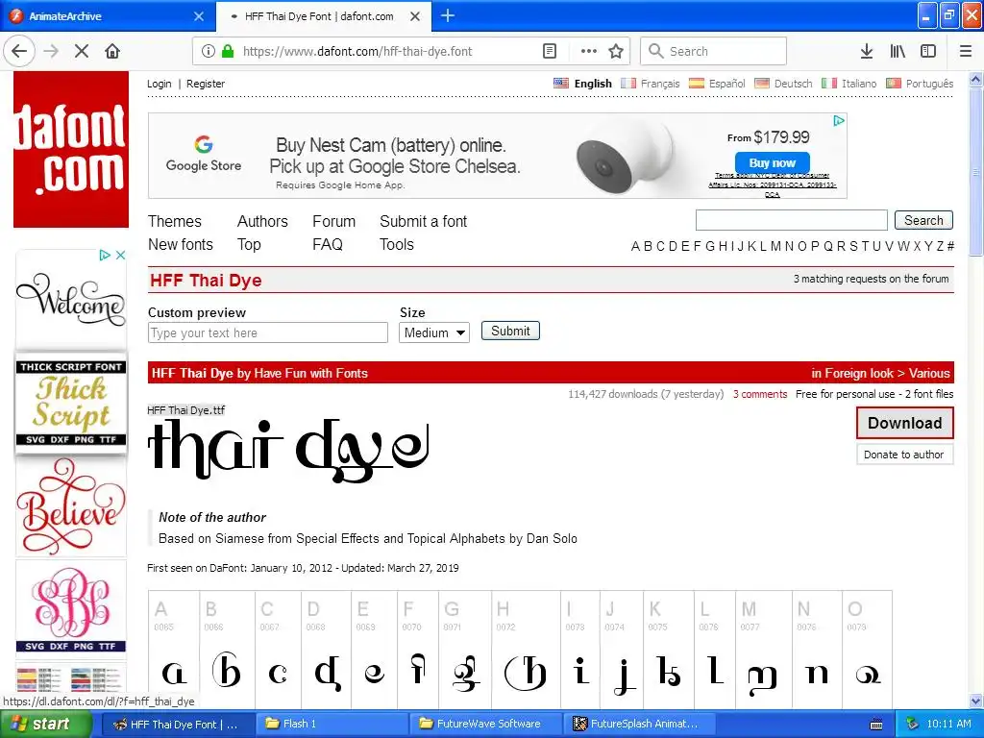This screenshot has height=738, width=984.
Task: Switch language to Français
Action: point(651,84)
